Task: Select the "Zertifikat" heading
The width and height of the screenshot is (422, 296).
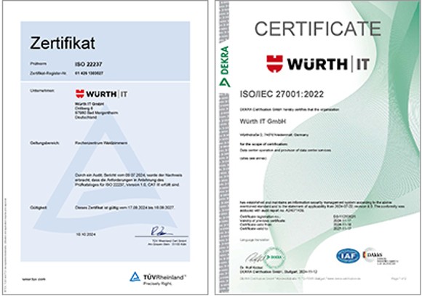Action: coord(63,43)
